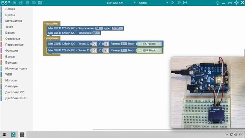Screen dimensions: 245x138
Task: Click the ESP logo in top-left corner
Action: point(6,3)
